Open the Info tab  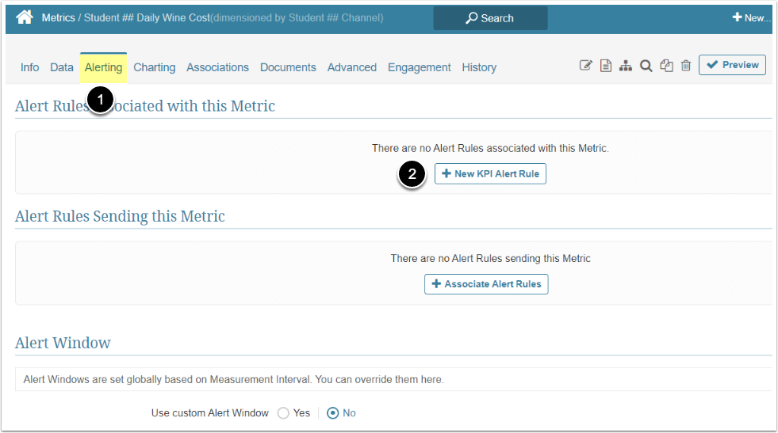pos(29,67)
